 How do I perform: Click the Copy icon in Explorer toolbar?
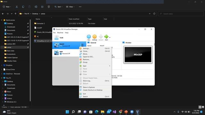(x=23, y=7)
